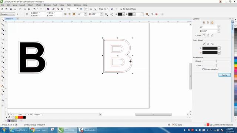237x133 pixels.
Task: Select Inside Contour icon in docker
Action: tap(208, 23)
